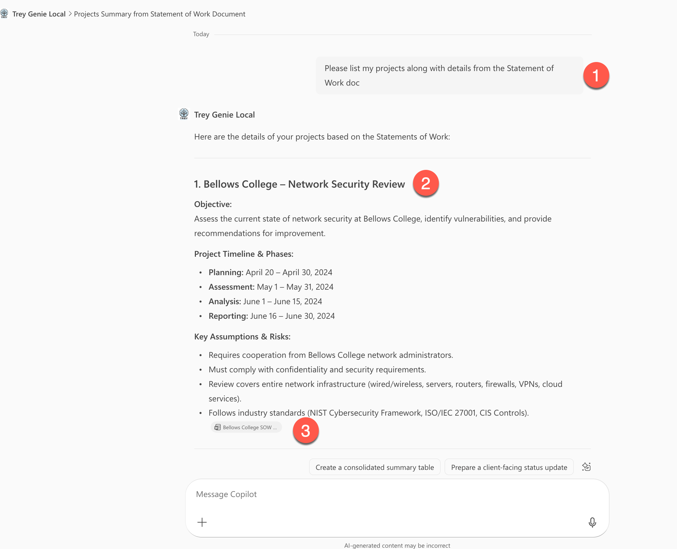Click the AI rewrite sparkle icon beside the suggestions
The width and height of the screenshot is (677, 549).
pyautogui.click(x=587, y=466)
